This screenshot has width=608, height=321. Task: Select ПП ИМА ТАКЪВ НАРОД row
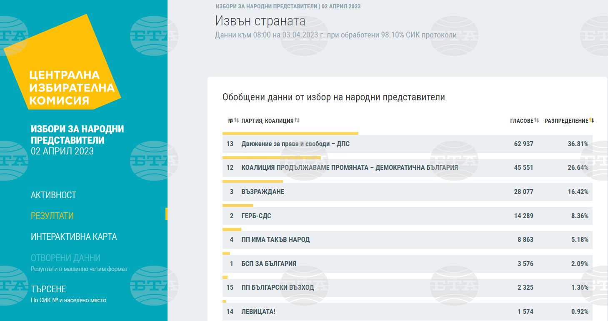pyautogui.click(x=275, y=240)
